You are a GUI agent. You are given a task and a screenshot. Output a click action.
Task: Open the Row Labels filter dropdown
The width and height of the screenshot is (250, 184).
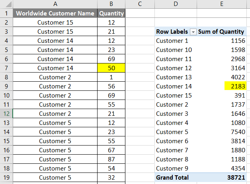click(x=193, y=32)
